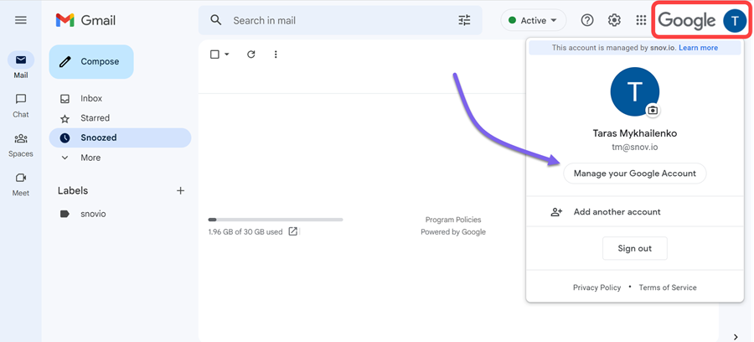Open the select dropdown arrow
The image size is (754, 342).
coord(227,54)
